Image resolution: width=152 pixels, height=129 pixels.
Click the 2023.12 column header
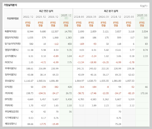pos(41,17)
